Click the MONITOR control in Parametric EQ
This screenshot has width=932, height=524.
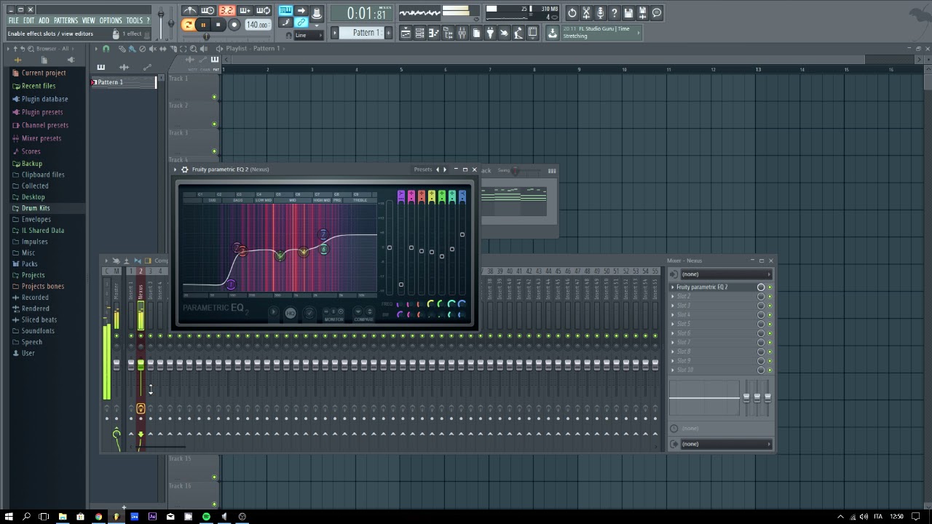click(x=333, y=314)
